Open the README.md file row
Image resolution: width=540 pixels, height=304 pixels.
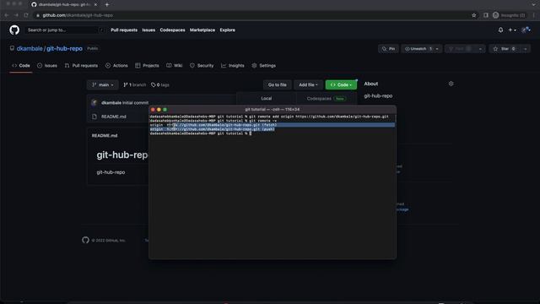(114, 117)
